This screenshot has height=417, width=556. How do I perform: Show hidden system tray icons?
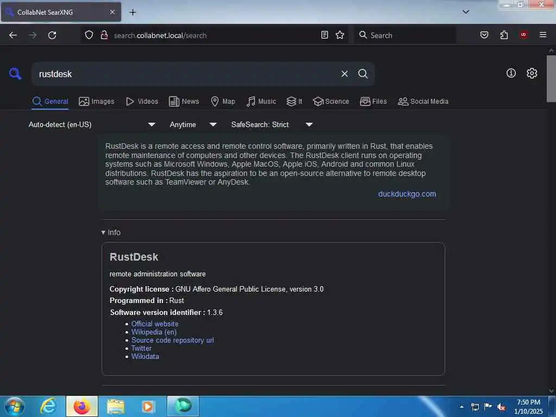click(462, 407)
